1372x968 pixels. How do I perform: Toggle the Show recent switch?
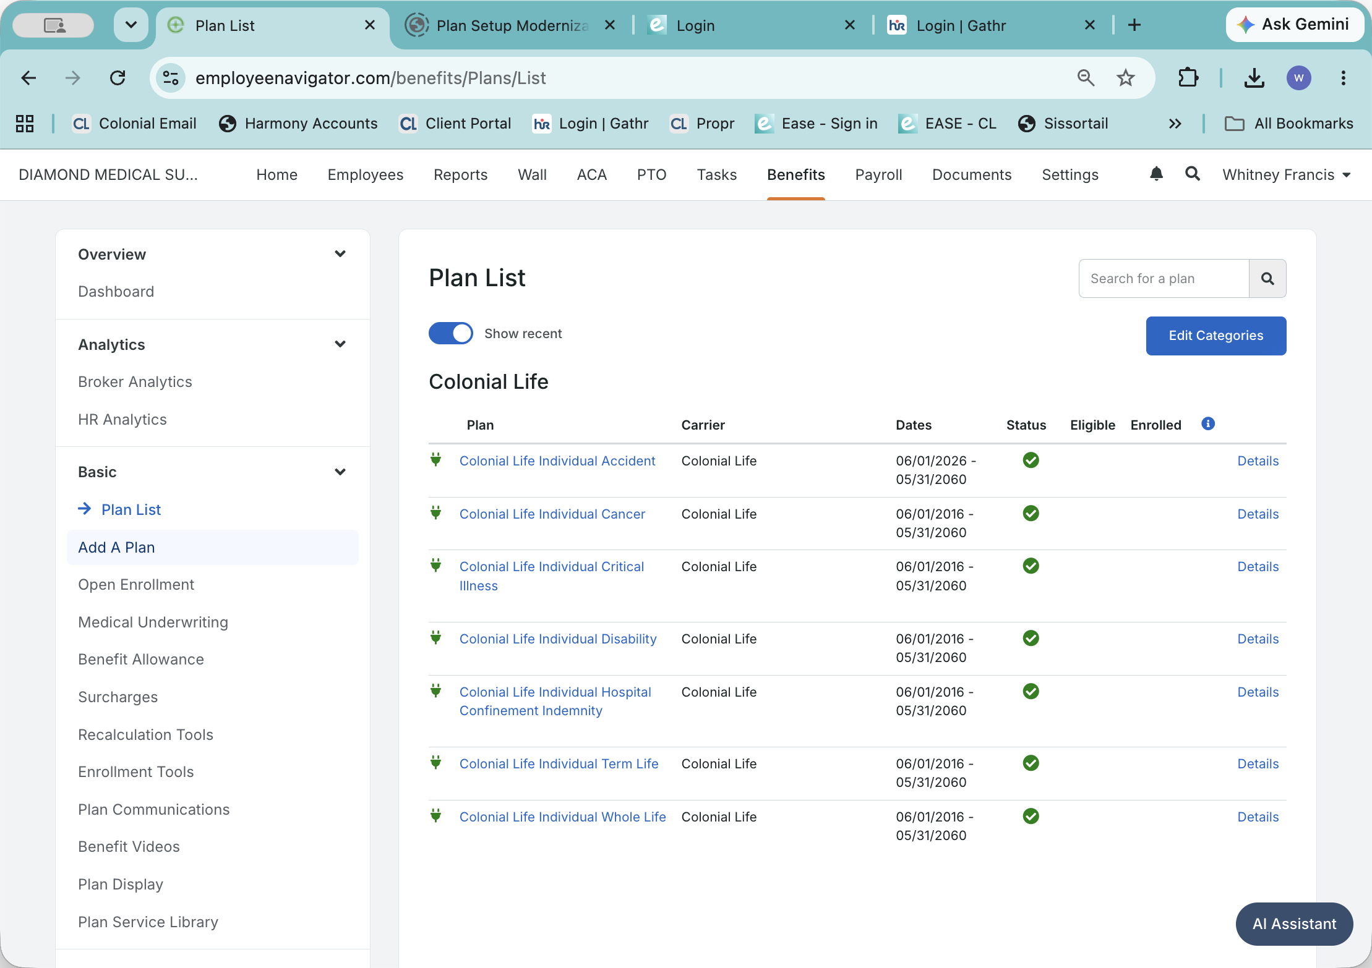coord(451,333)
